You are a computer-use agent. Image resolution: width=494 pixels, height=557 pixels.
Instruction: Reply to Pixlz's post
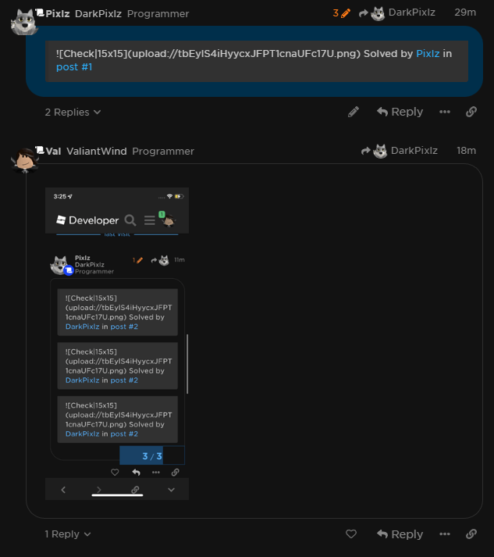[400, 112]
